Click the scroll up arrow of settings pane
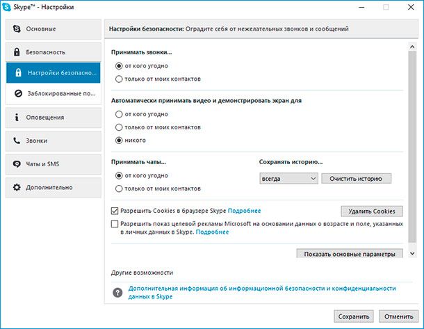 point(412,47)
